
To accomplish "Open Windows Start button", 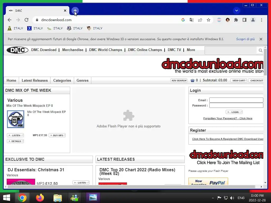I will tap(7, 198).
